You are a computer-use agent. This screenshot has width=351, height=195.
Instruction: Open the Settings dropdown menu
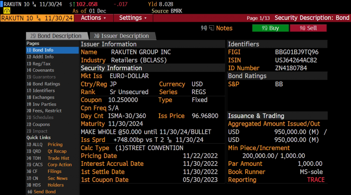tap(133, 18)
